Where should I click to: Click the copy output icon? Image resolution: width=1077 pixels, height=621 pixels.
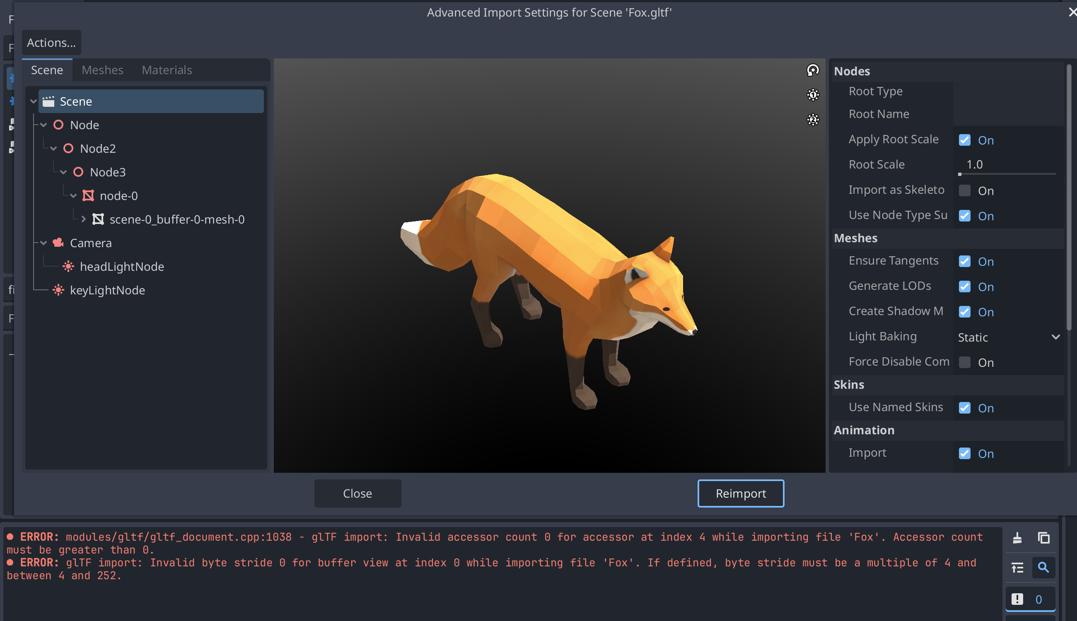[1044, 538]
